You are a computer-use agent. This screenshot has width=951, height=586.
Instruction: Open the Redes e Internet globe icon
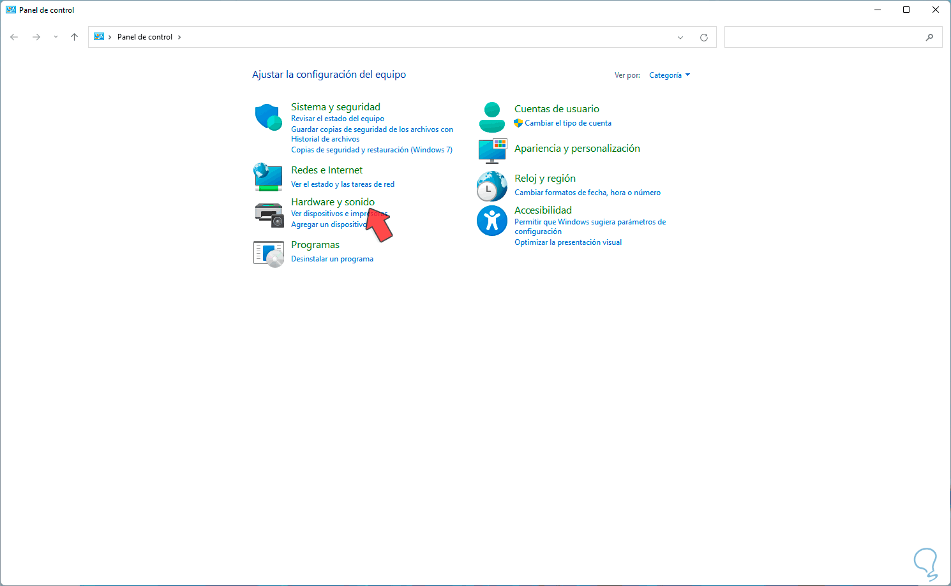tap(268, 177)
